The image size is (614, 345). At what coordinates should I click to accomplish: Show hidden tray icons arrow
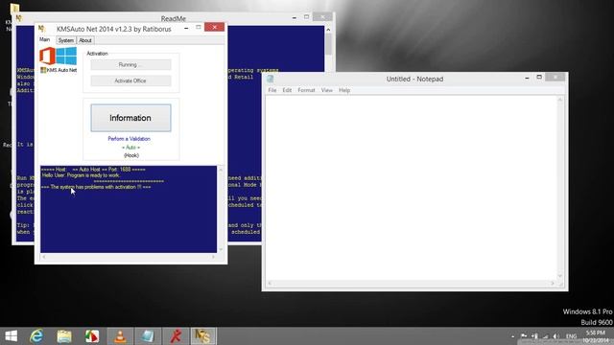point(512,336)
